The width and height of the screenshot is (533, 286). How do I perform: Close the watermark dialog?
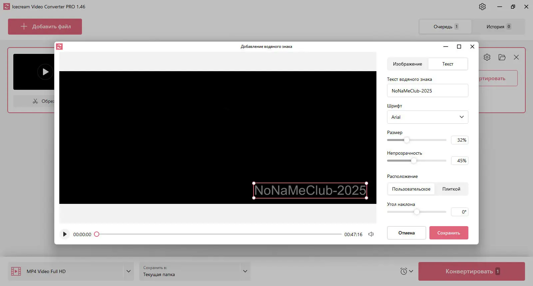point(472,47)
